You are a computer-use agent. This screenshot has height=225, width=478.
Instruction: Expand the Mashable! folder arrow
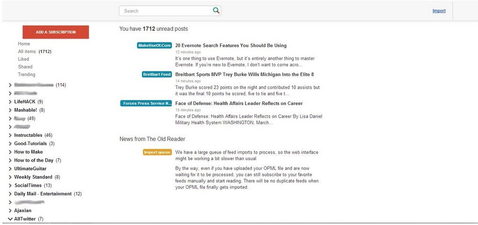click(x=10, y=110)
